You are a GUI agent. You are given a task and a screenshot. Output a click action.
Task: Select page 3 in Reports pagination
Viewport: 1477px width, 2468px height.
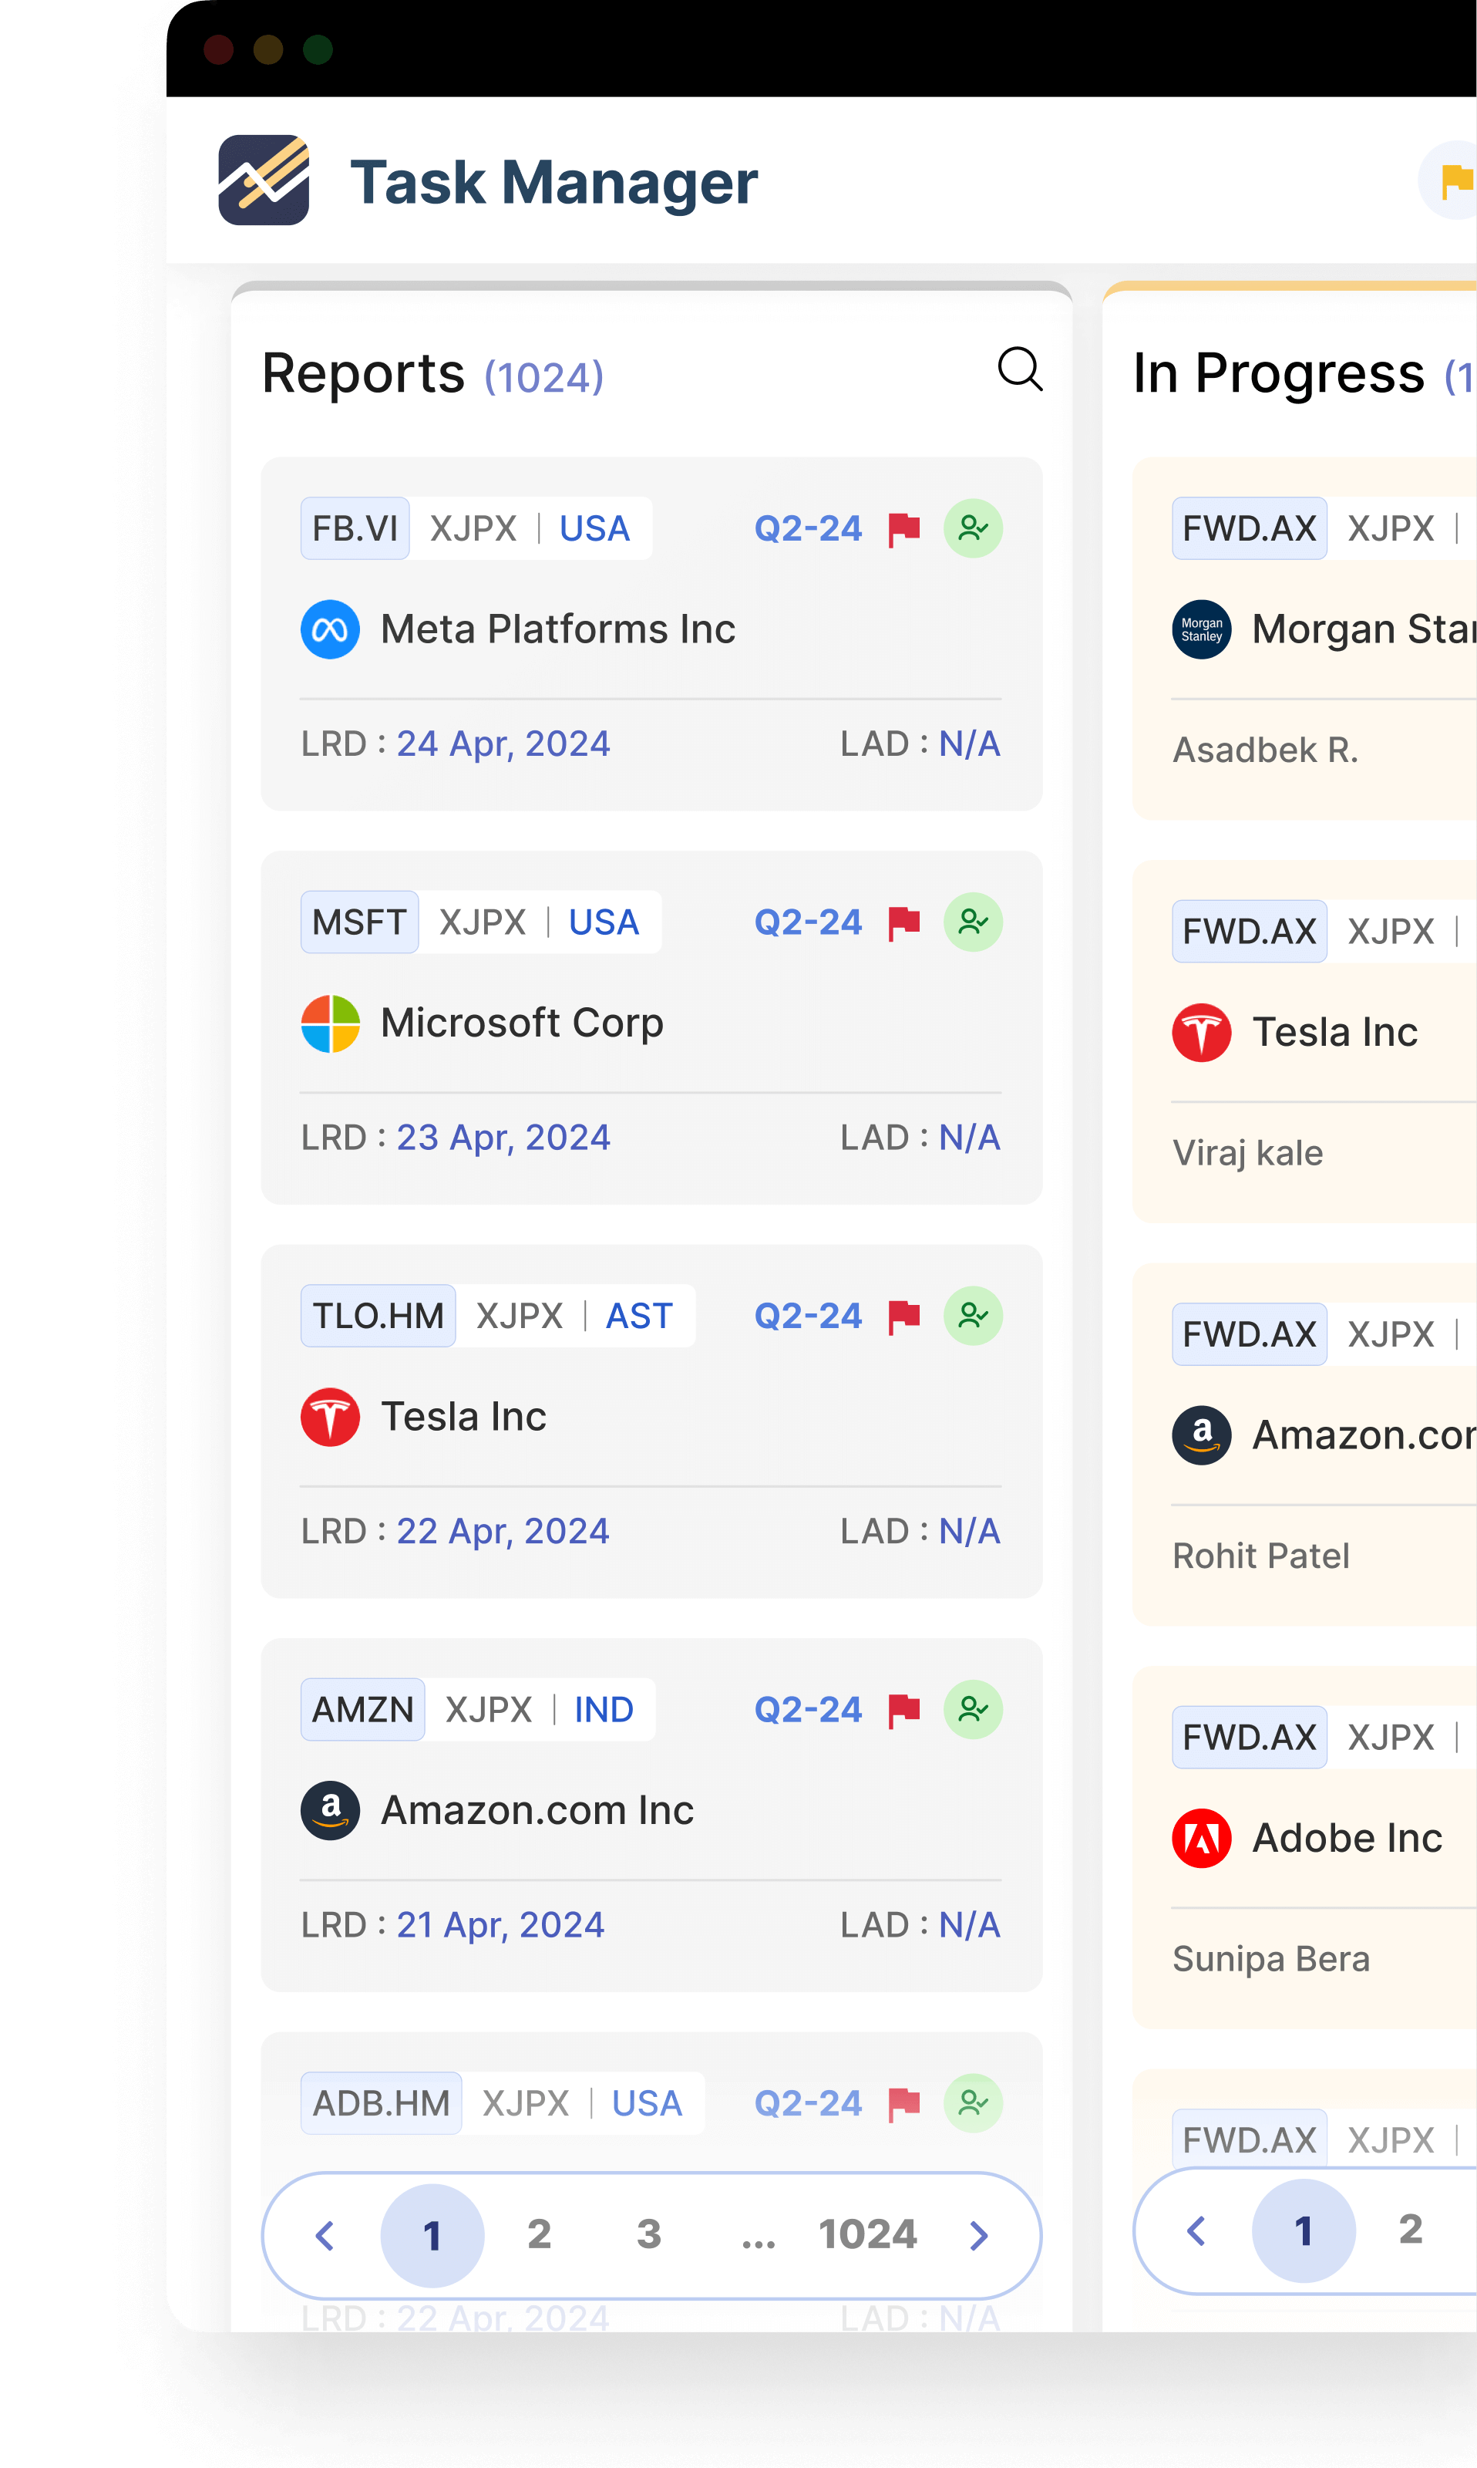[649, 2234]
